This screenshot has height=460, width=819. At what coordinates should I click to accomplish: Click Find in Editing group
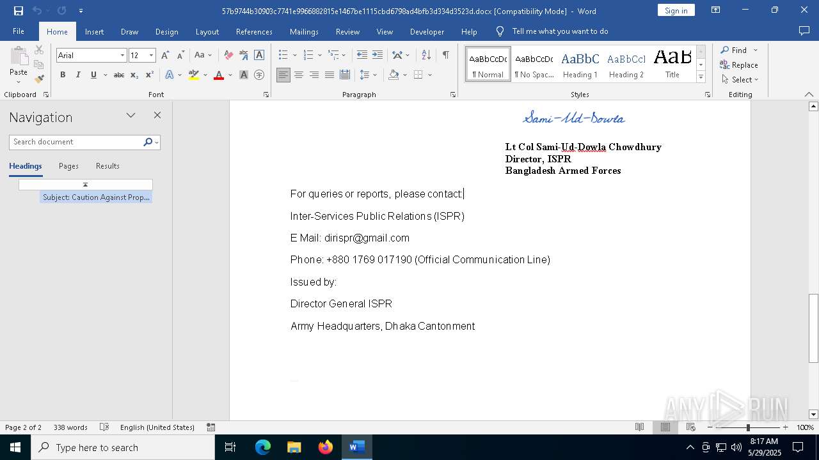point(733,50)
